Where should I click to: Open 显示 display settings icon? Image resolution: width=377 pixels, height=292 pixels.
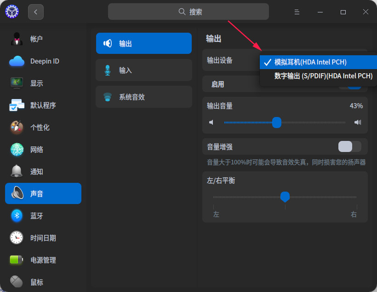tap(17, 83)
